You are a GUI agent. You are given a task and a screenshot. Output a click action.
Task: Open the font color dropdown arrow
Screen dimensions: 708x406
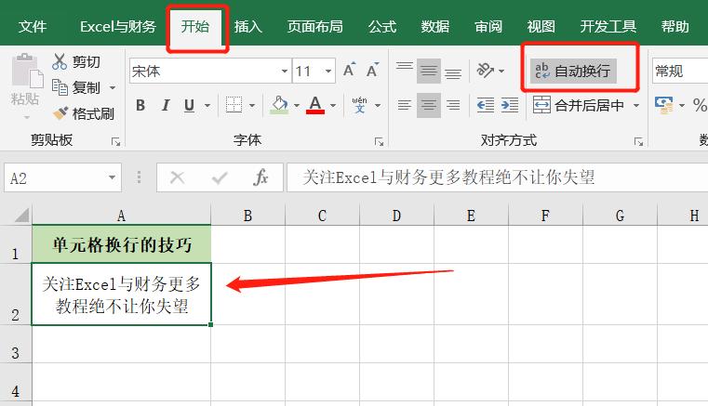click(333, 106)
